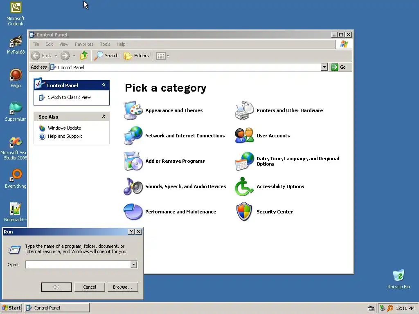Open the View menu
Image resolution: width=419 pixels, height=314 pixels.
pyautogui.click(x=64, y=44)
